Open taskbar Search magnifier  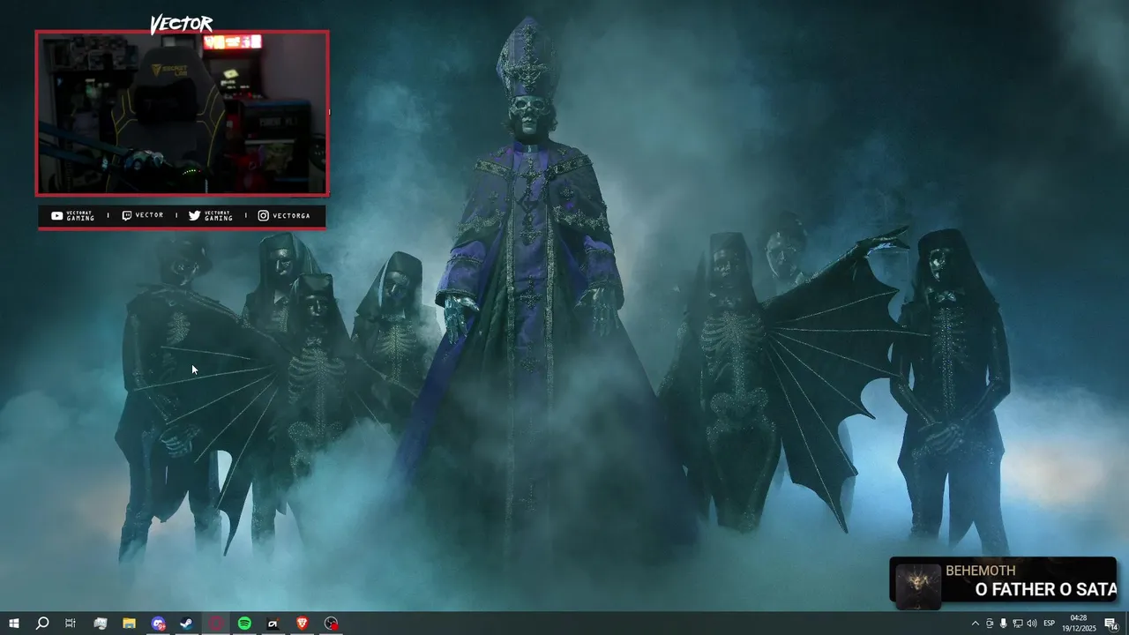[x=42, y=624]
